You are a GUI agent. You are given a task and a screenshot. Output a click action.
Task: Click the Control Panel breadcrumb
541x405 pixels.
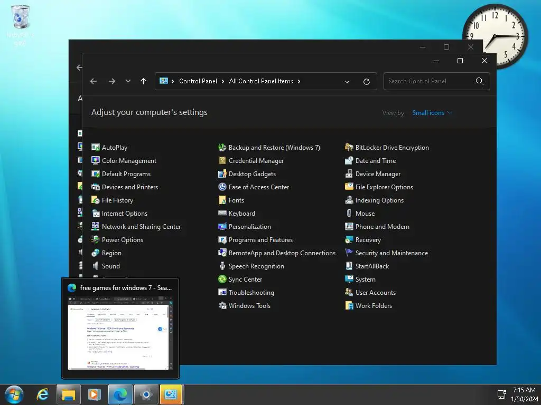tap(198, 81)
